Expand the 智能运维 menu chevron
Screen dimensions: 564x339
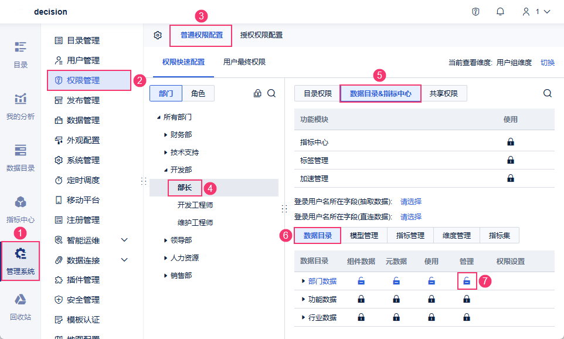(x=124, y=240)
